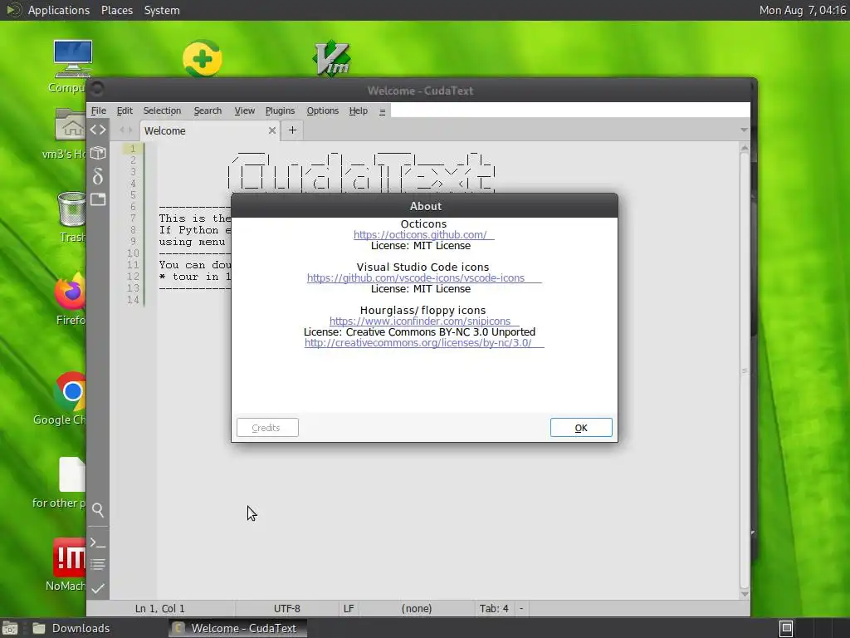The width and height of the screenshot is (850, 638).
Task: Click the home folder desktop icon
Action: (71, 125)
